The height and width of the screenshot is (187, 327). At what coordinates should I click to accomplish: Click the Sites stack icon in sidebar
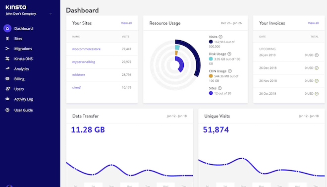click(7, 38)
